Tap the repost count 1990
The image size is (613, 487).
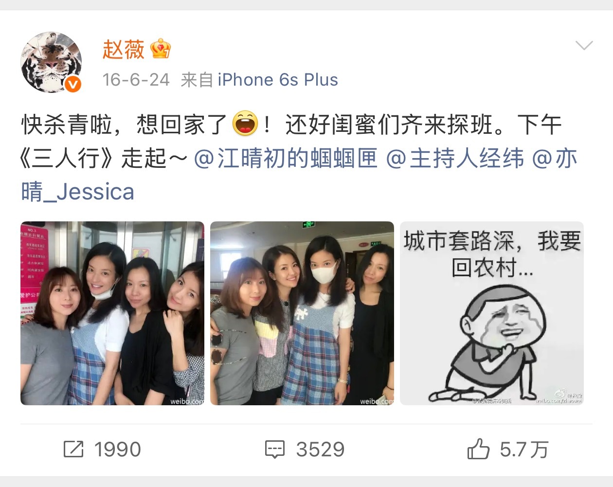pos(118,450)
